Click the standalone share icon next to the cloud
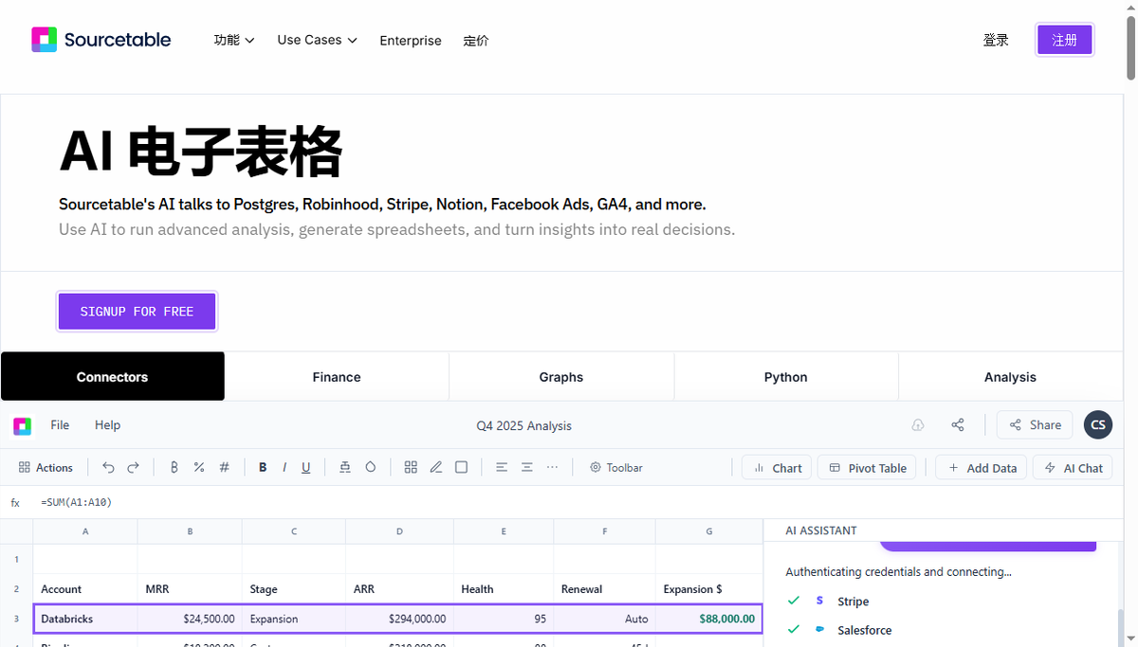This screenshot has width=1138, height=647. point(958,425)
